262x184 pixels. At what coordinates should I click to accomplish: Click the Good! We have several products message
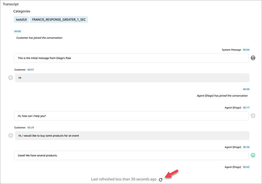131,155
